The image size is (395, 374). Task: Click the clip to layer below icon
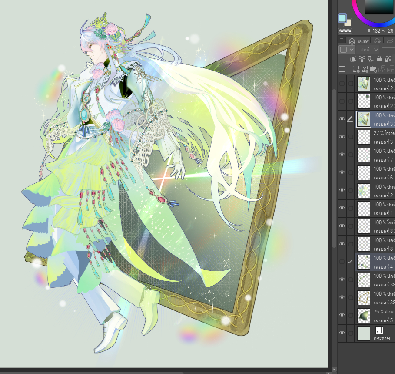point(354,59)
